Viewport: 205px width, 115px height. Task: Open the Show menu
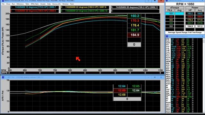8,4
